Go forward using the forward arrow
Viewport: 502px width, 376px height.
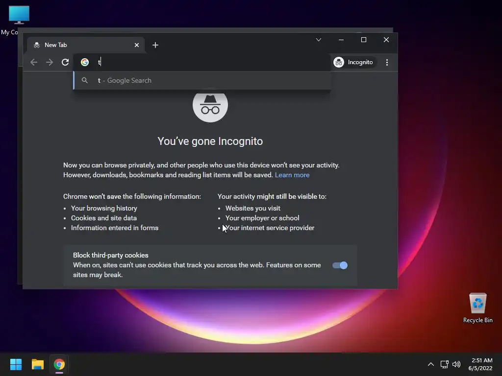(x=50, y=62)
